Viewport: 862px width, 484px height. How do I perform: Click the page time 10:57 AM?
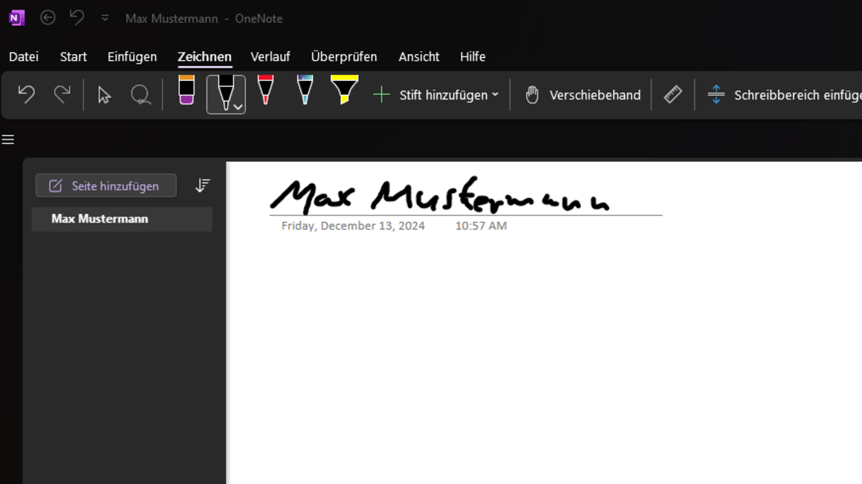tap(481, 226)
